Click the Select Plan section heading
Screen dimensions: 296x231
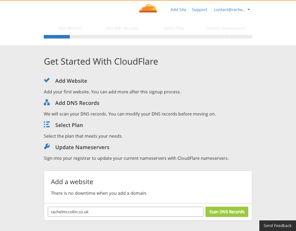click(x=69, y=125)
